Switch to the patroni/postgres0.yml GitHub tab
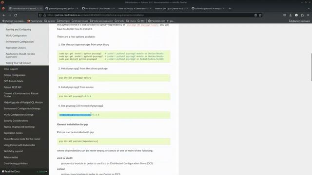The width and height of the screenshot is (312, 175). [x=61, y=8]
